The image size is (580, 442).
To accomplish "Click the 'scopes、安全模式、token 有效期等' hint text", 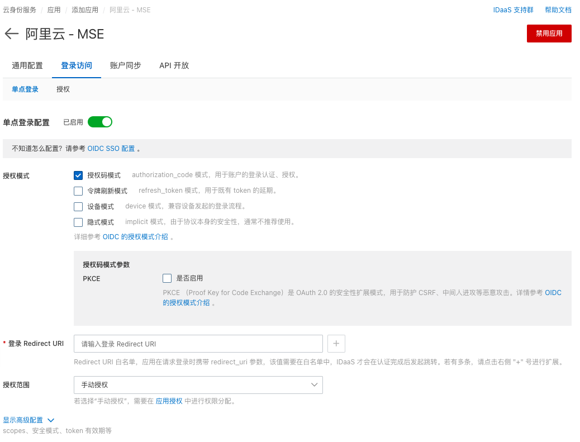I will click(x=58, y=430).
